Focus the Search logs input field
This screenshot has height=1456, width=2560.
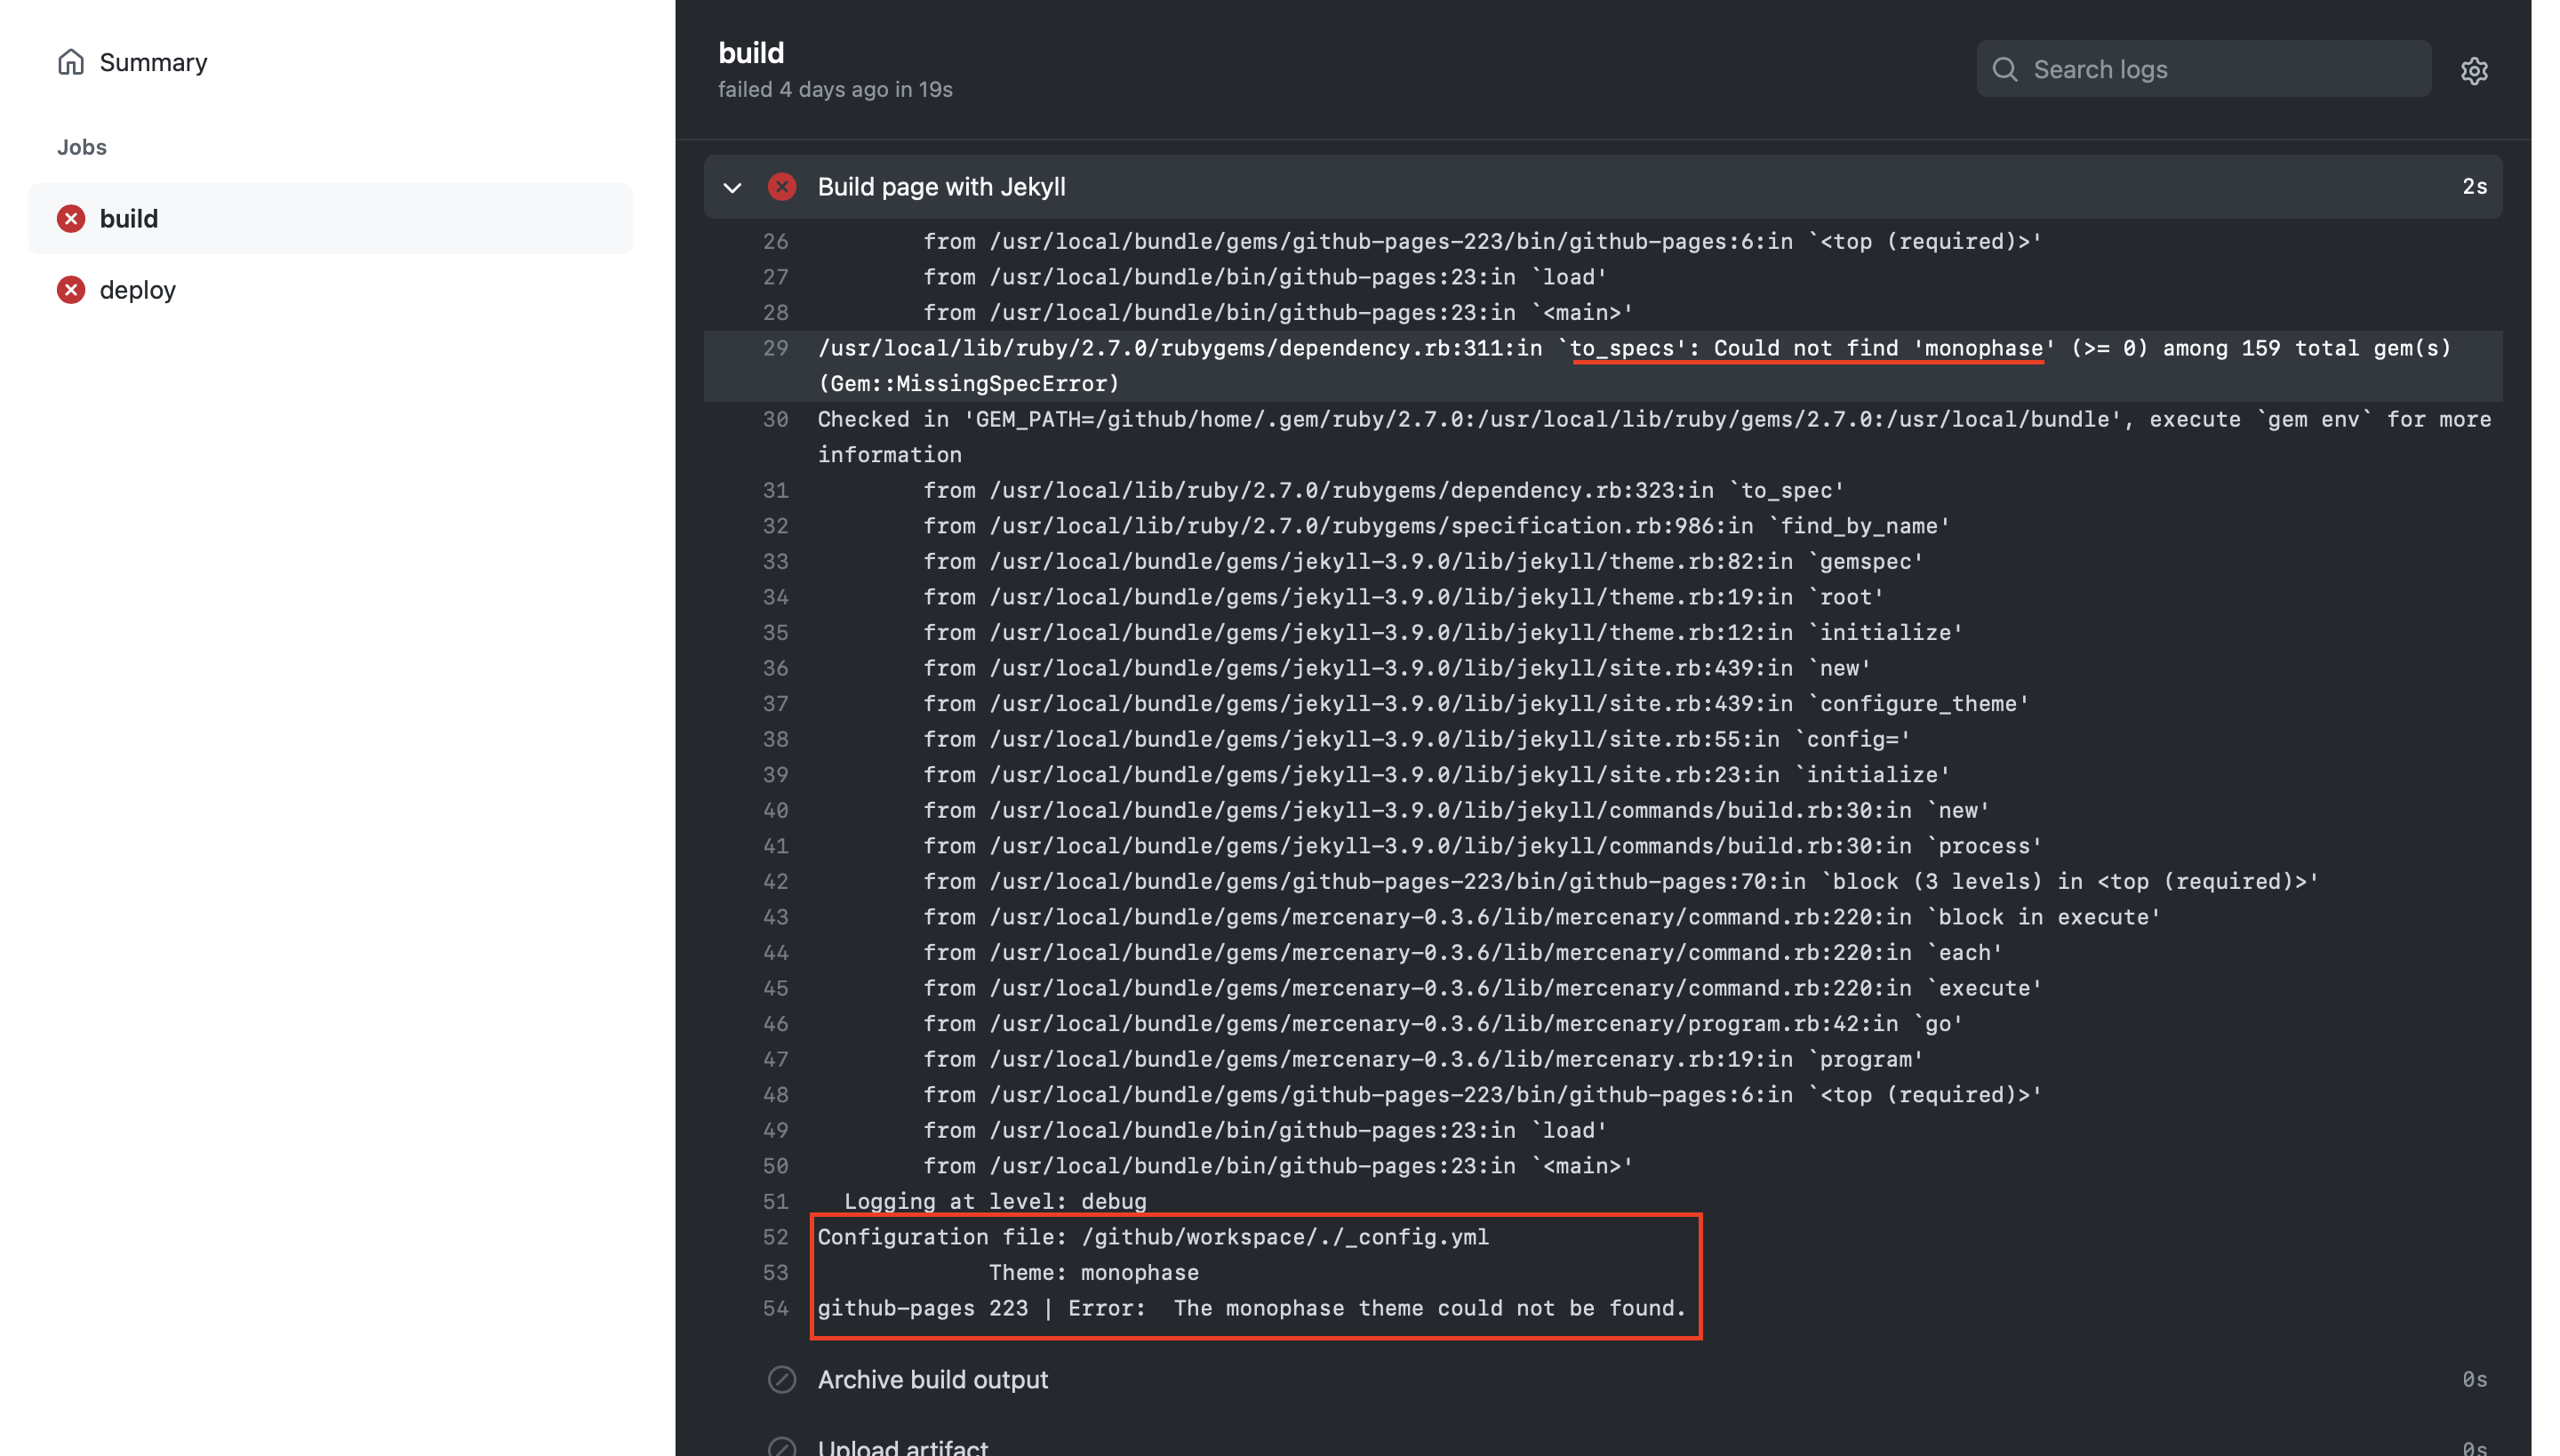2220,69
